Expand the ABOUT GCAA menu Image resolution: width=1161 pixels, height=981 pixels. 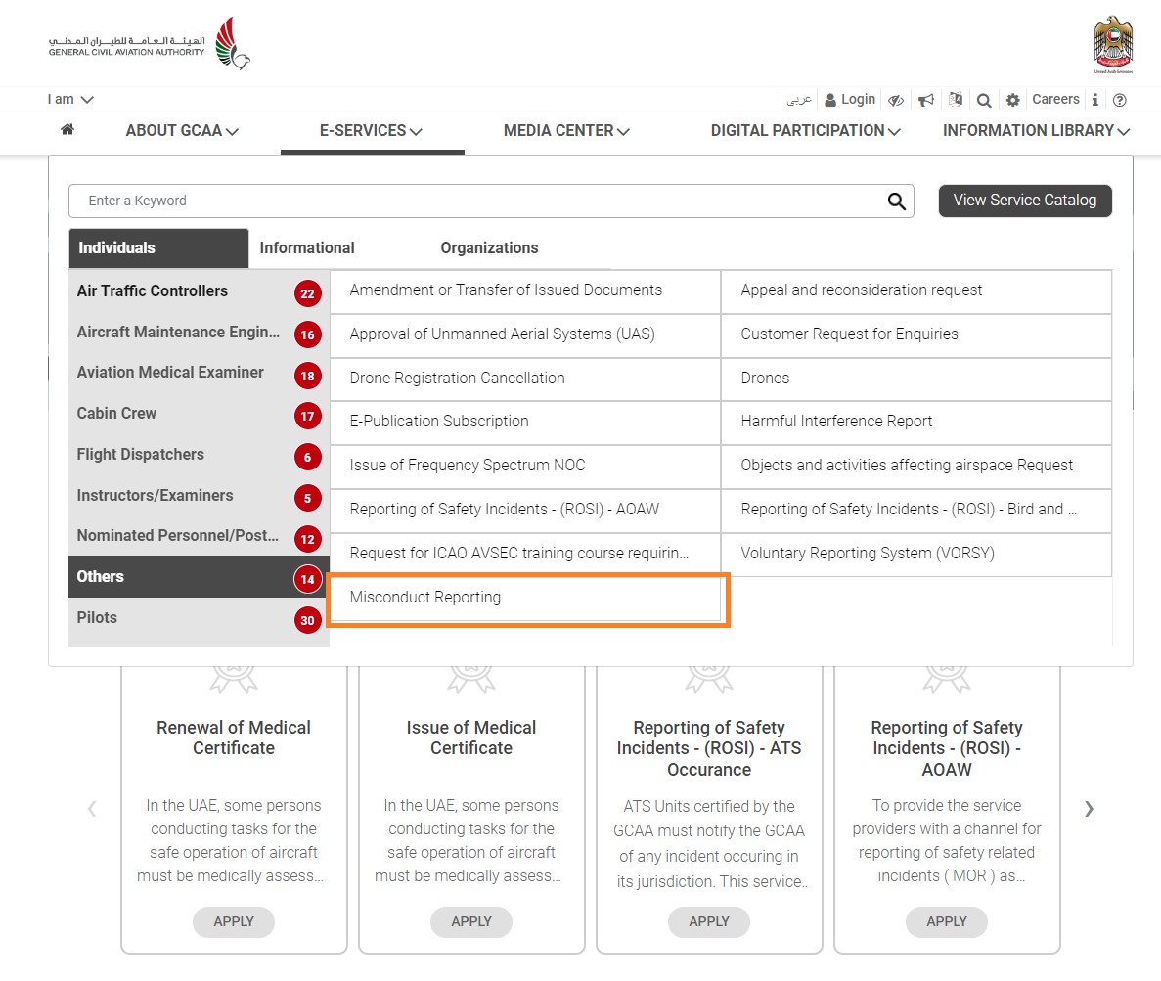click(x=182, y=131)
